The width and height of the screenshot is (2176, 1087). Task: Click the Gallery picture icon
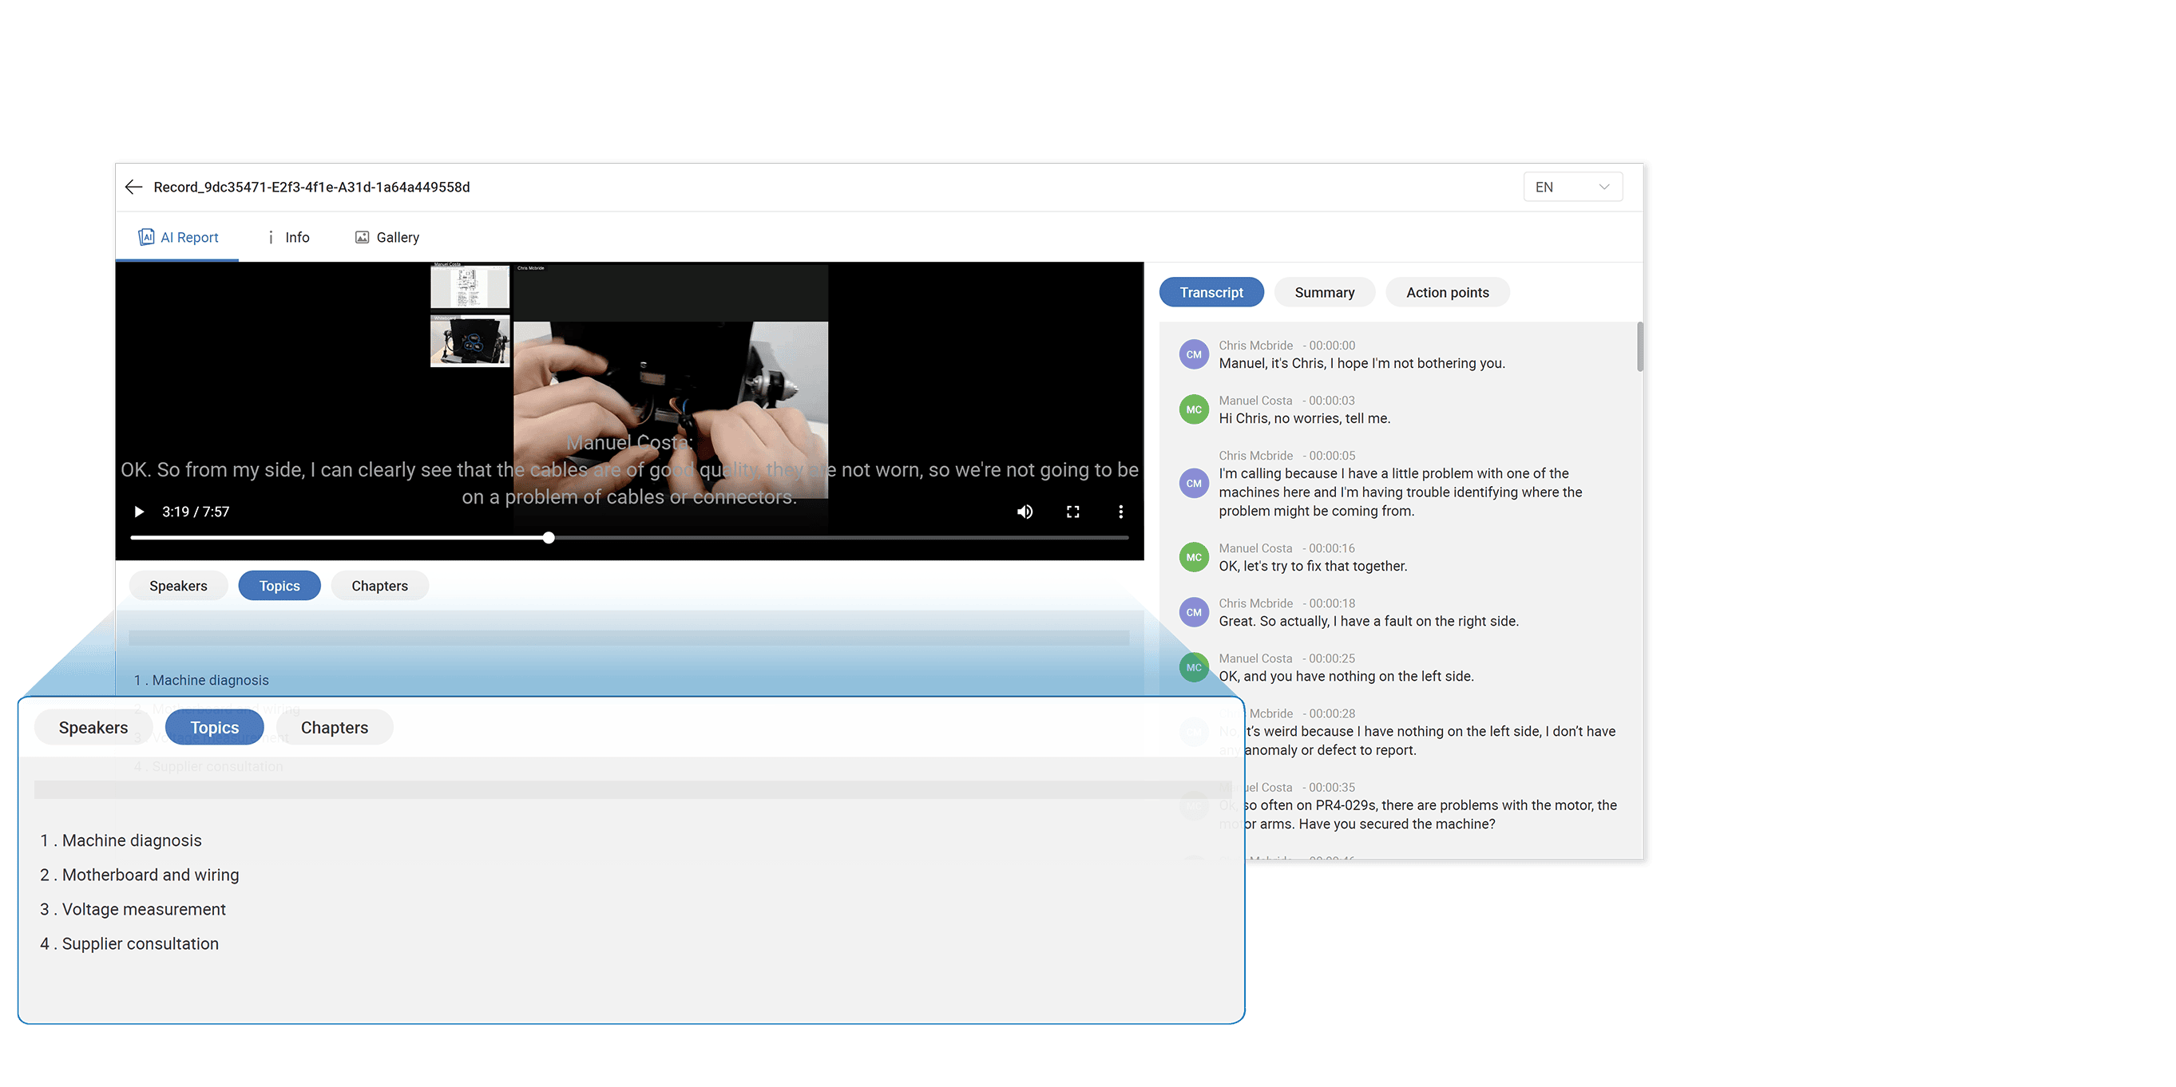(x=362, y=237)
